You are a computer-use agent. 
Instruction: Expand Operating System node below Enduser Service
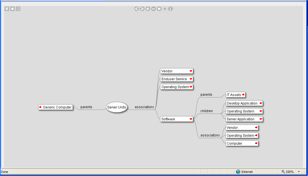[x=191, y=87]
